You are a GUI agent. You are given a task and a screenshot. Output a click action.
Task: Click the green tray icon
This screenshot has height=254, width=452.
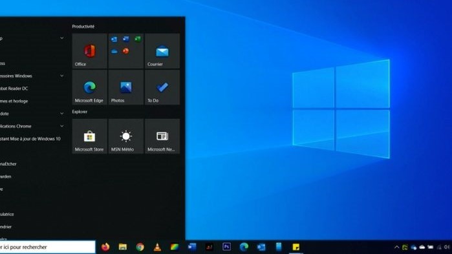tap(405, 247)
